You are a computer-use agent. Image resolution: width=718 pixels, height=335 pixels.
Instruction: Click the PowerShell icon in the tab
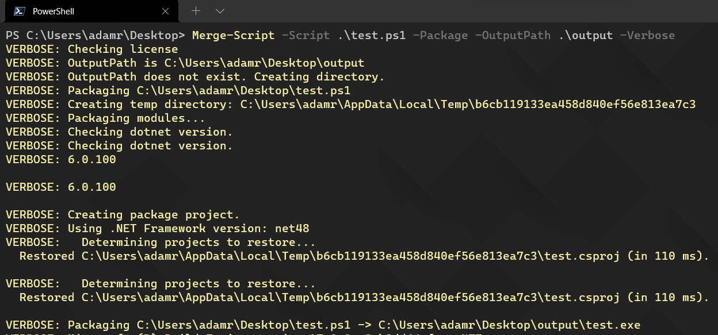20,11
